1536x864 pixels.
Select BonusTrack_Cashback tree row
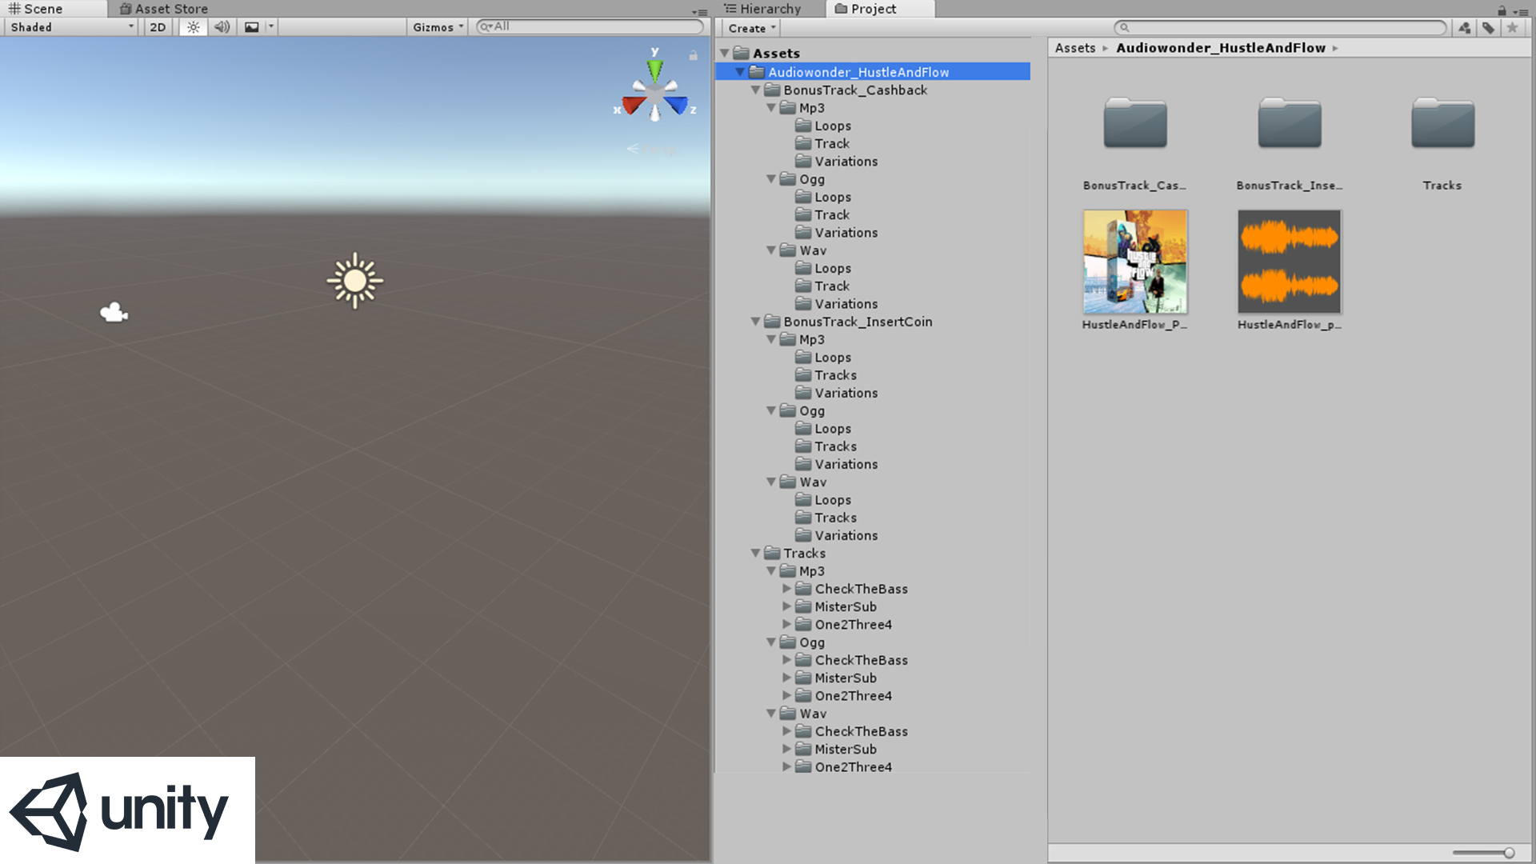tap(873, 90)
